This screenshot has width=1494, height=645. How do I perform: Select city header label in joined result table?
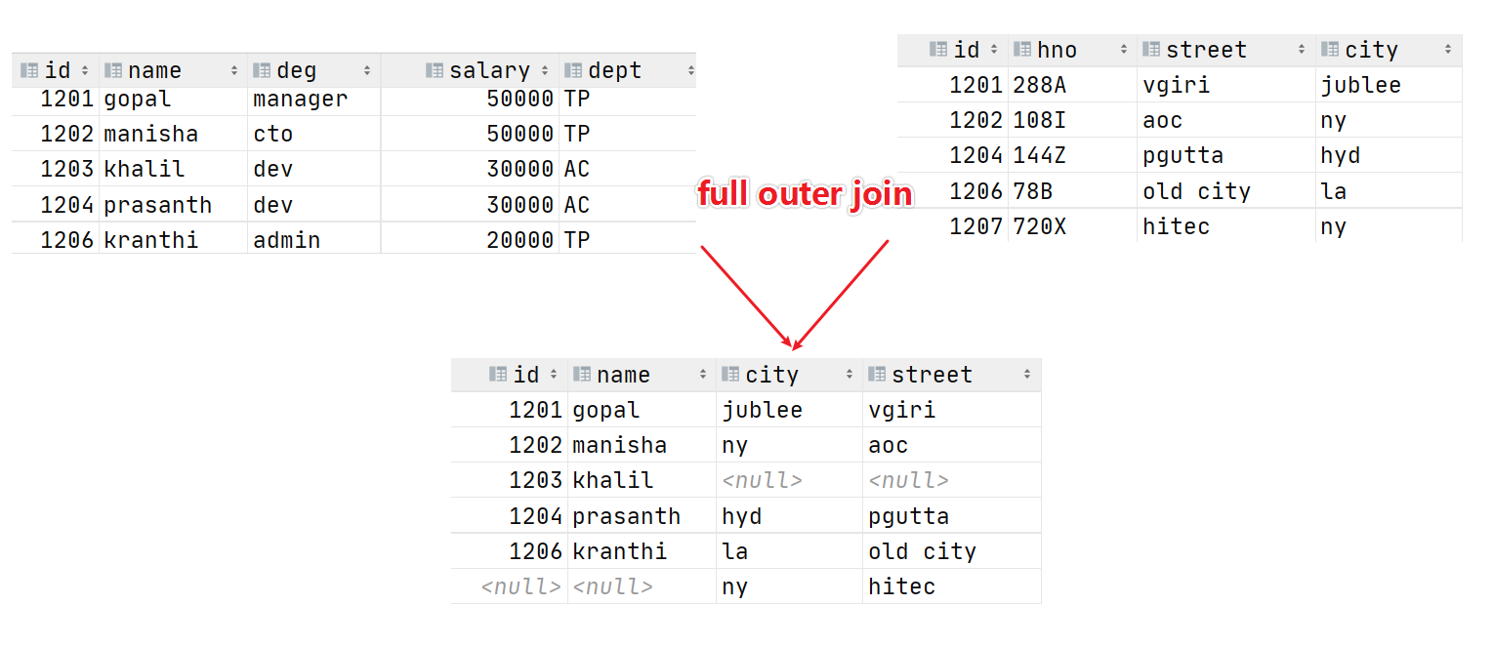click(x=772, y=375)
